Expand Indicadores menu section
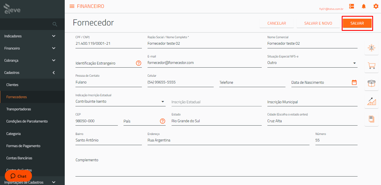Screen dimensions: 381x185 32,36
